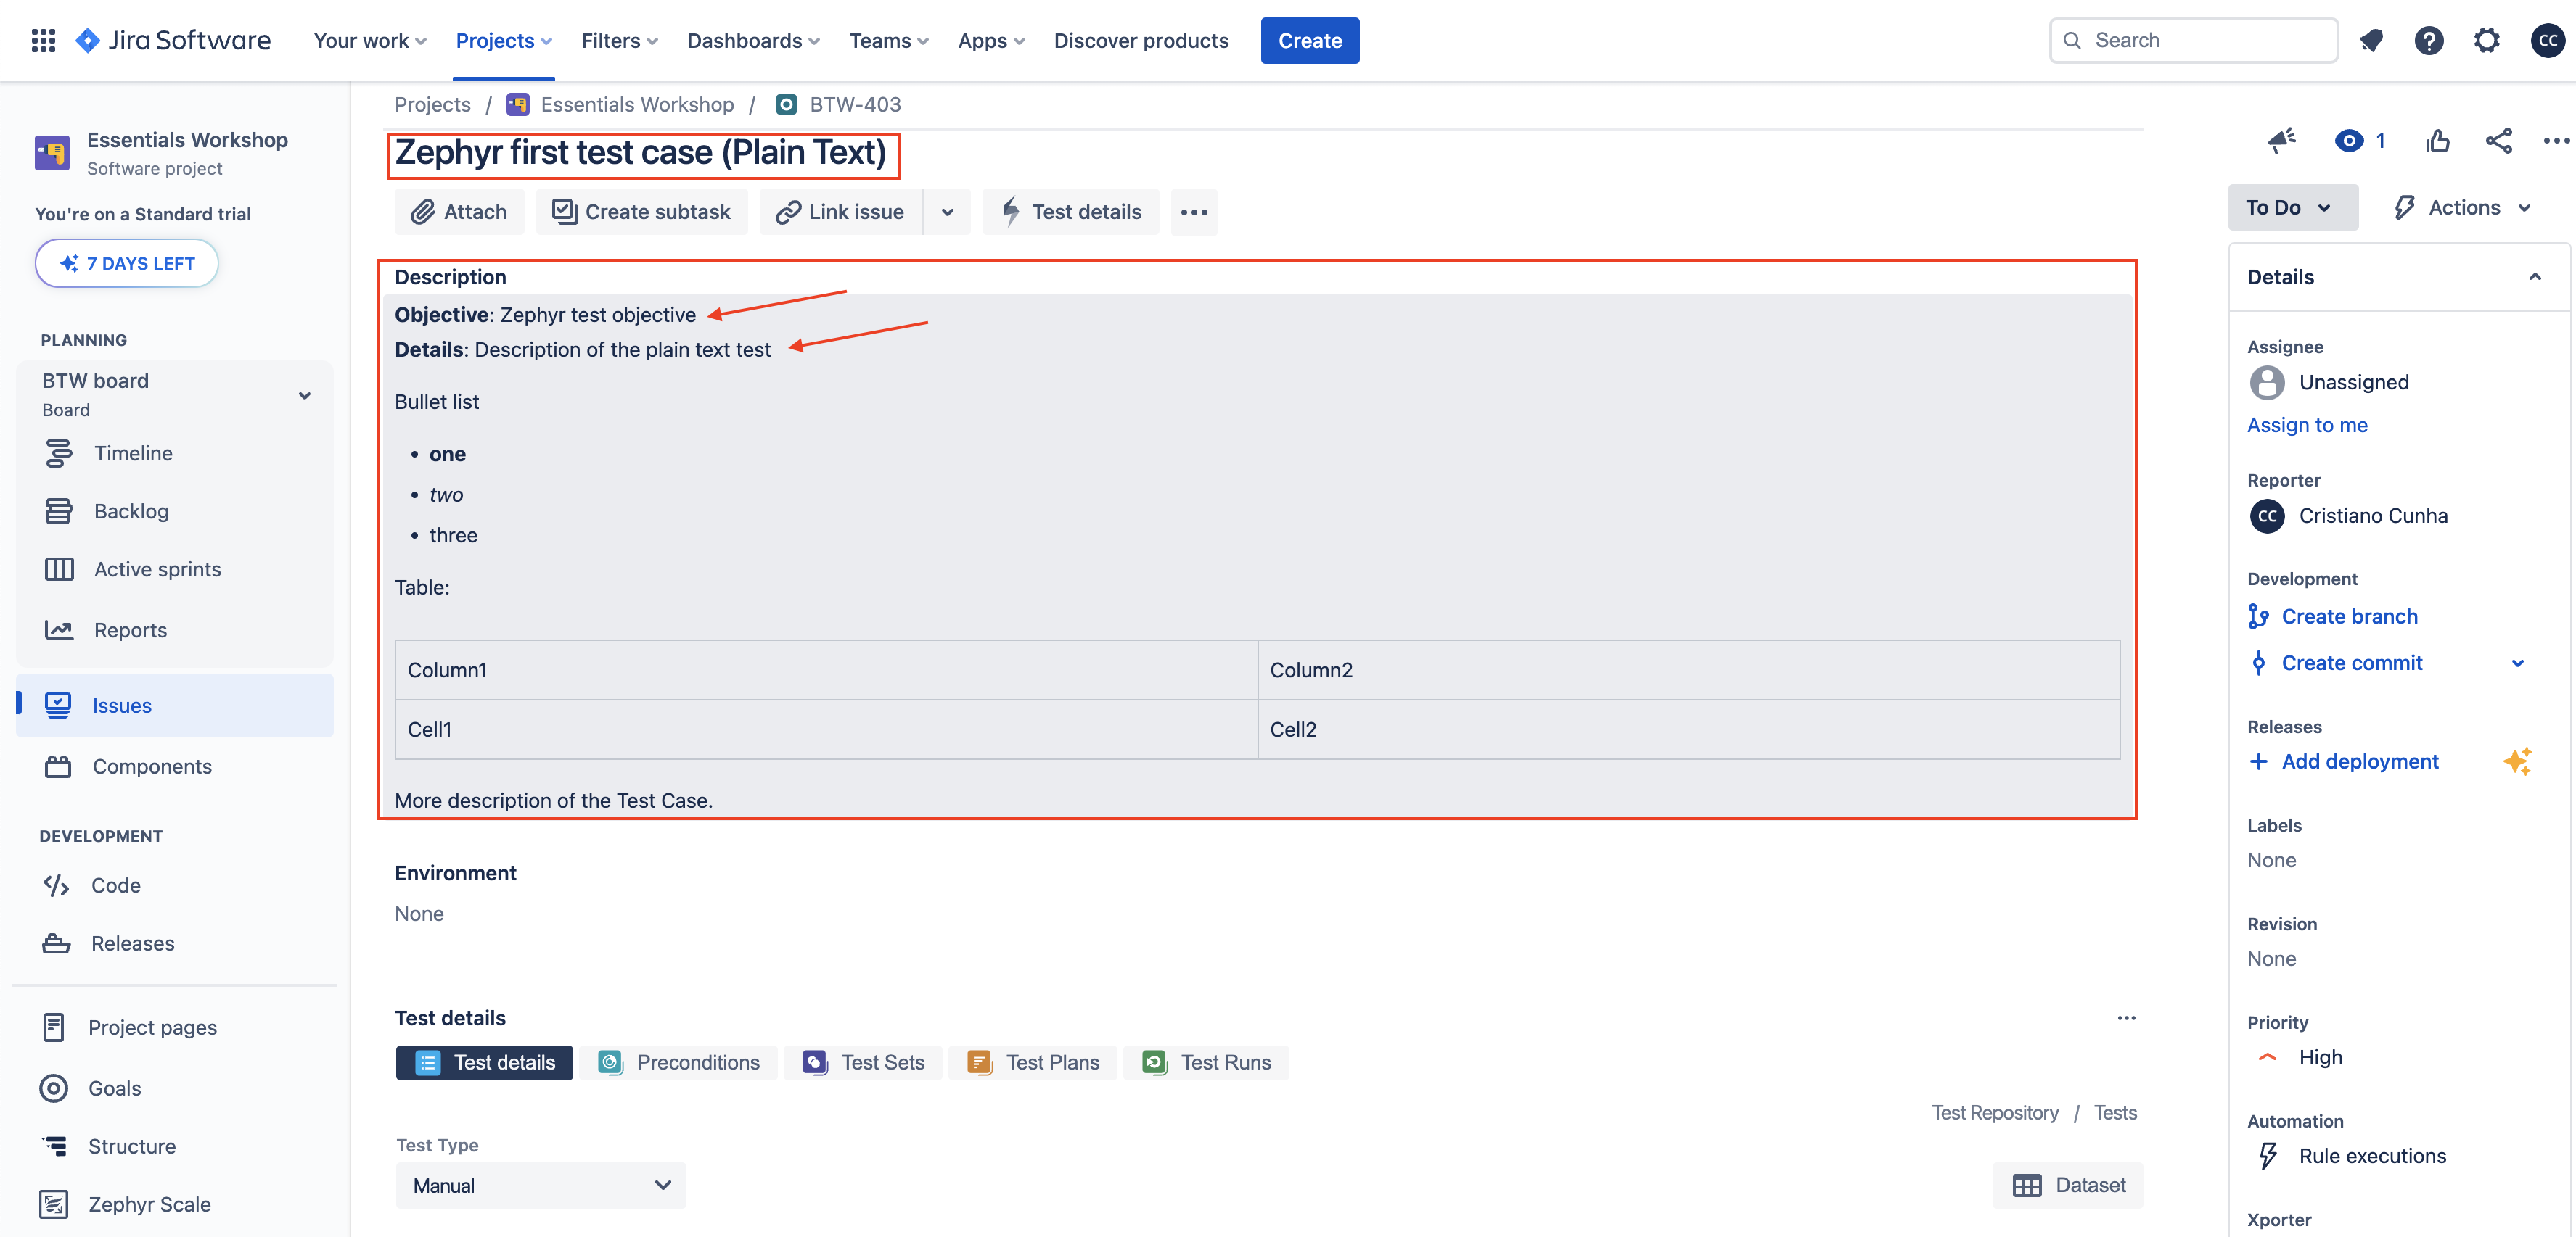Open the CC profile avatar in the top bar
This screenshot has width=2576, height=1237.
tap(2547, 40)
